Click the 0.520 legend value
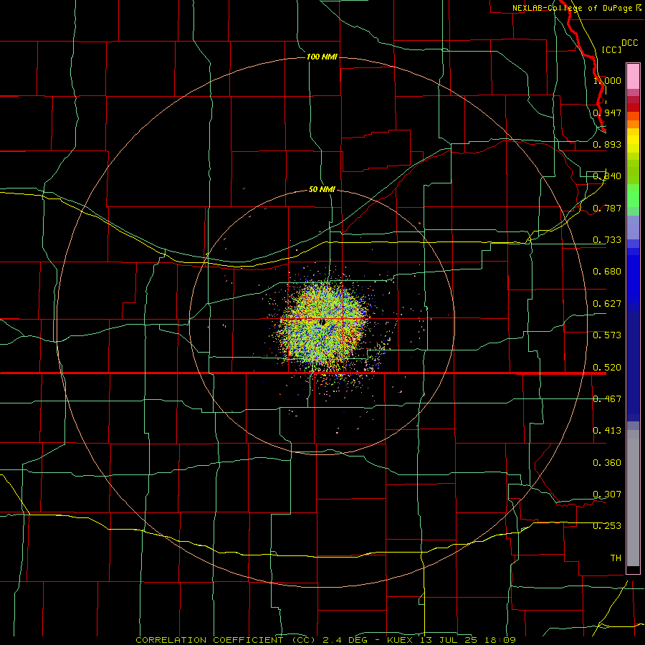The image size is (645, 645). tap(607, 368)
